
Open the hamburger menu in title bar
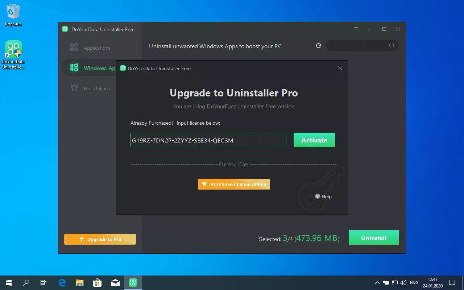(x=356, y=29)
